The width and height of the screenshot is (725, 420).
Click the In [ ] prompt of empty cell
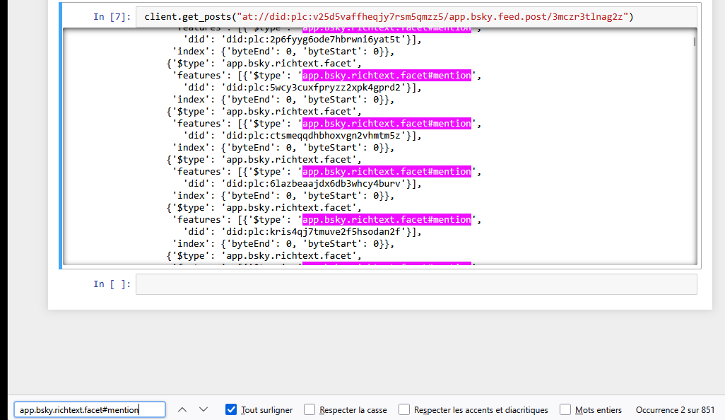coord(112,284)
